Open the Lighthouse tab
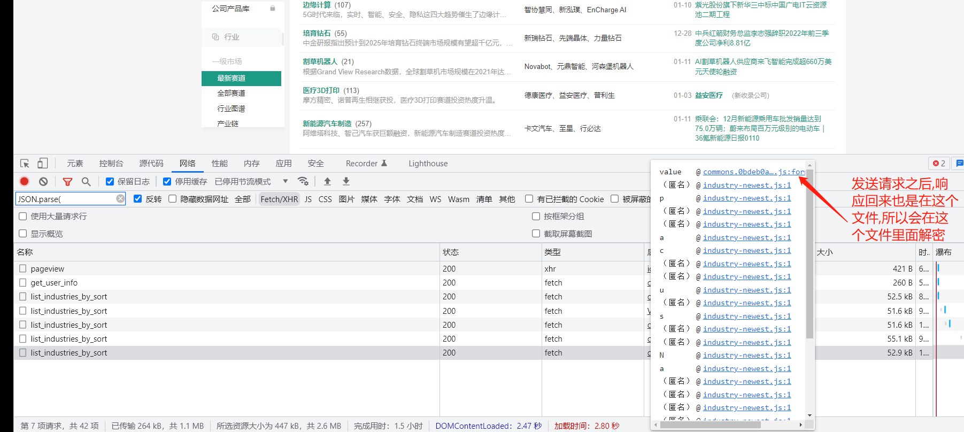Screen dimensions: 964x432 (428, 164)
